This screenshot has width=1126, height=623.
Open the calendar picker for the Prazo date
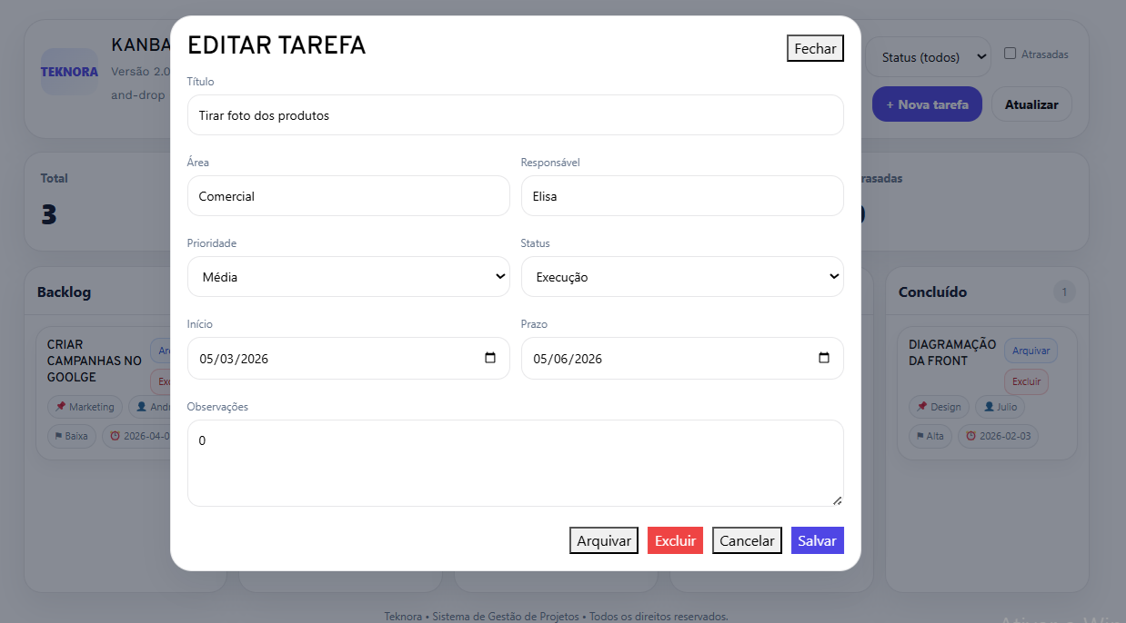824,359
